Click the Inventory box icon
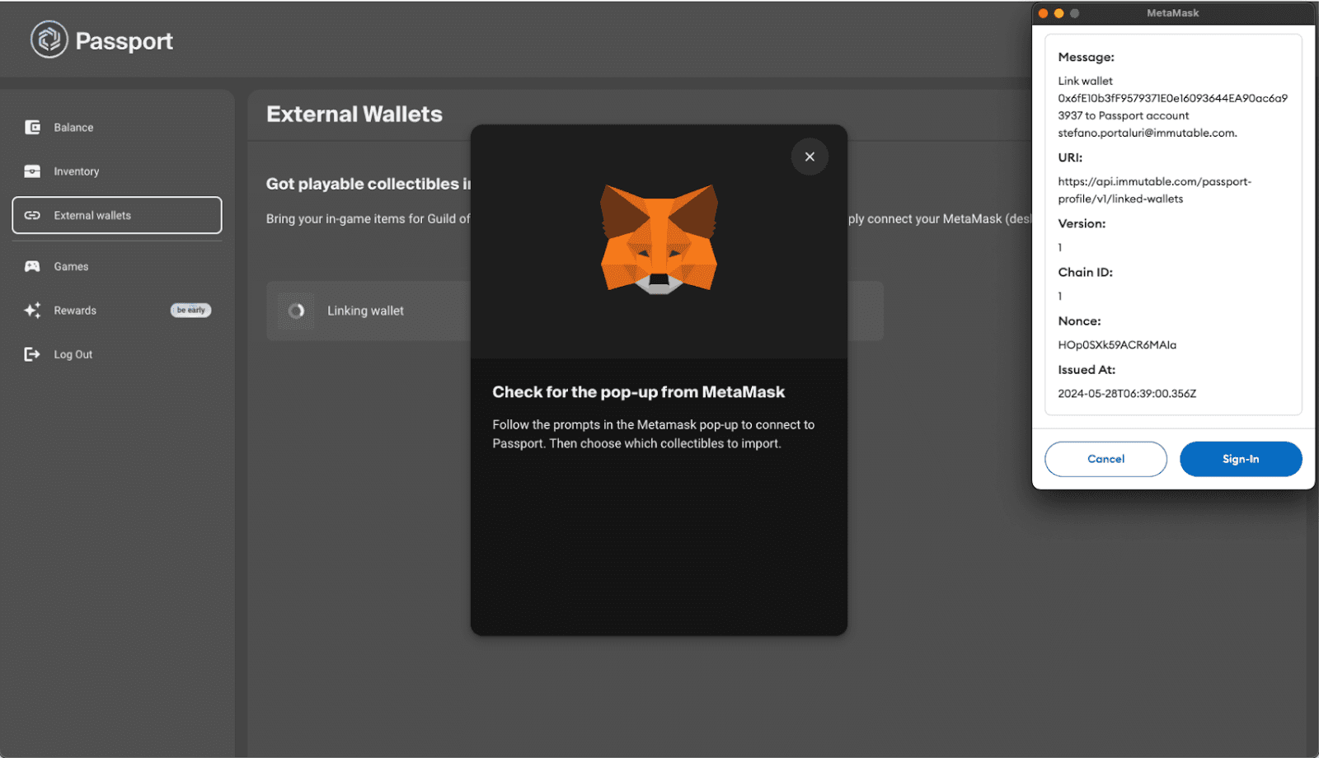Viewport: 1319px width, 758px height. coord(31,171)
